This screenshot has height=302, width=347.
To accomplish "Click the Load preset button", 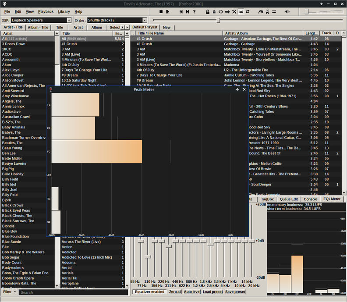I will (x=212, y=292).
